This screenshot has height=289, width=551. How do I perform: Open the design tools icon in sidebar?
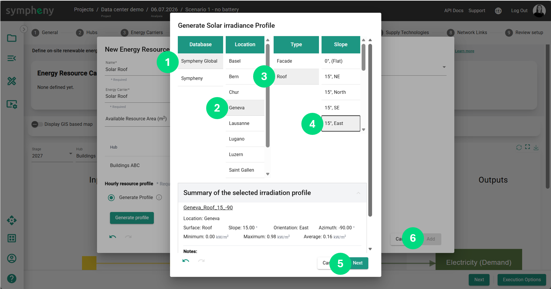tap(12, 81)
